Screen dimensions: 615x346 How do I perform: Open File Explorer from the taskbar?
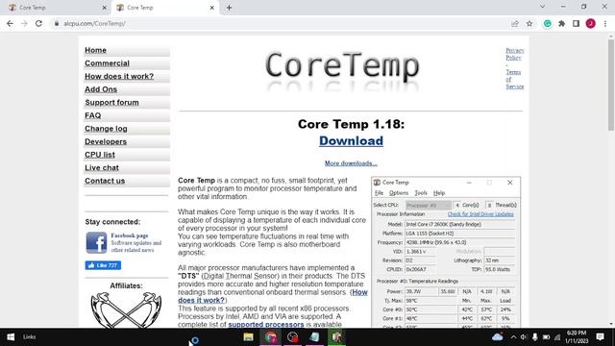point(248,337)
